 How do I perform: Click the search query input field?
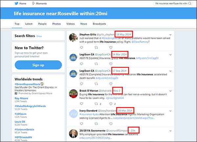point(171,3)
